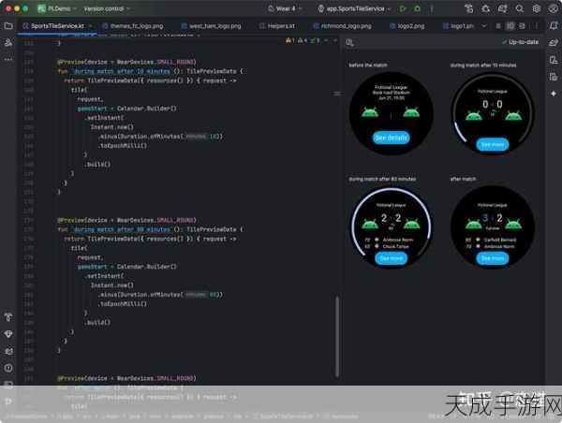Switch to logo1.png tab
The width and height of the screenshot is (562, 423).
point(458,26)
